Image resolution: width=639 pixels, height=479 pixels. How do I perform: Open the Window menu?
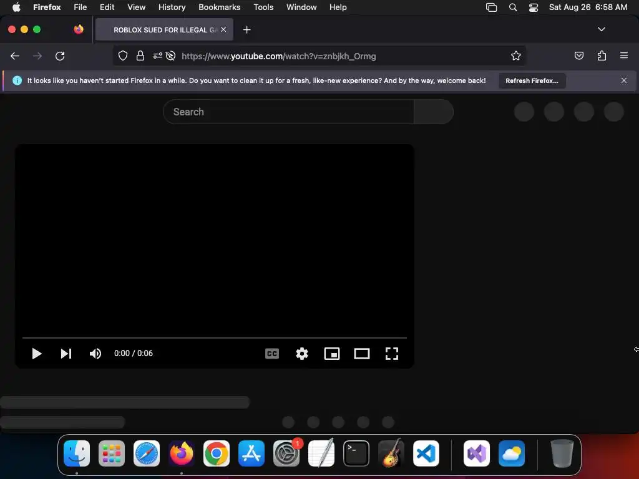click(301, 7)
